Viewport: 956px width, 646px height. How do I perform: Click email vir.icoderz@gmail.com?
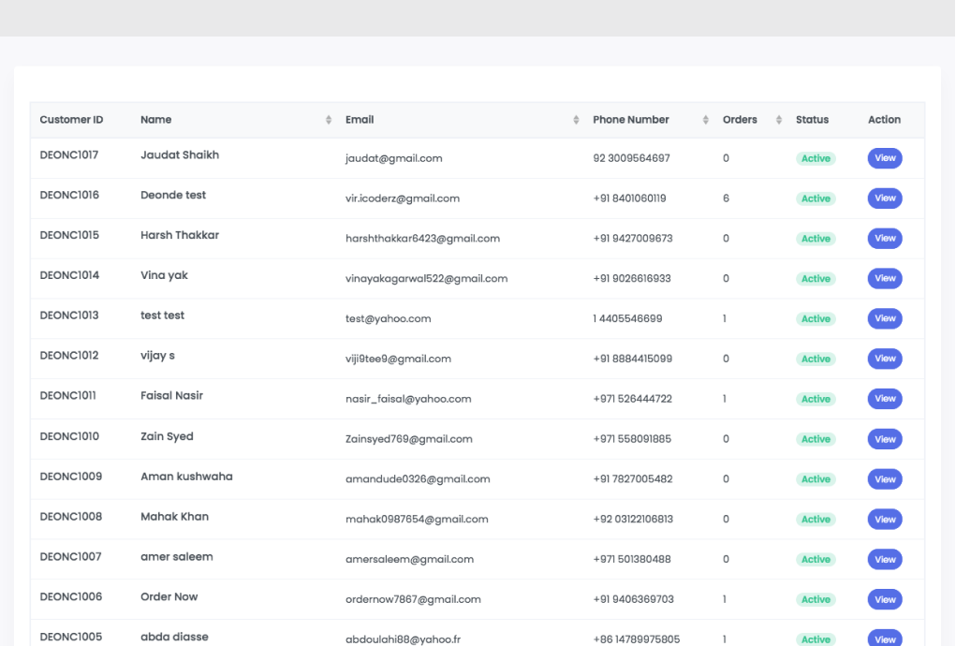tap(403, 198)
